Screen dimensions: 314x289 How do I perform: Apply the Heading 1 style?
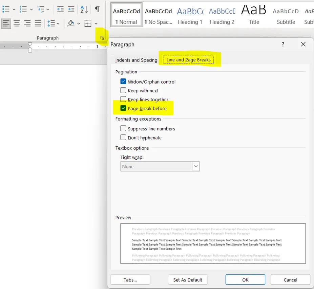[190, 15]
